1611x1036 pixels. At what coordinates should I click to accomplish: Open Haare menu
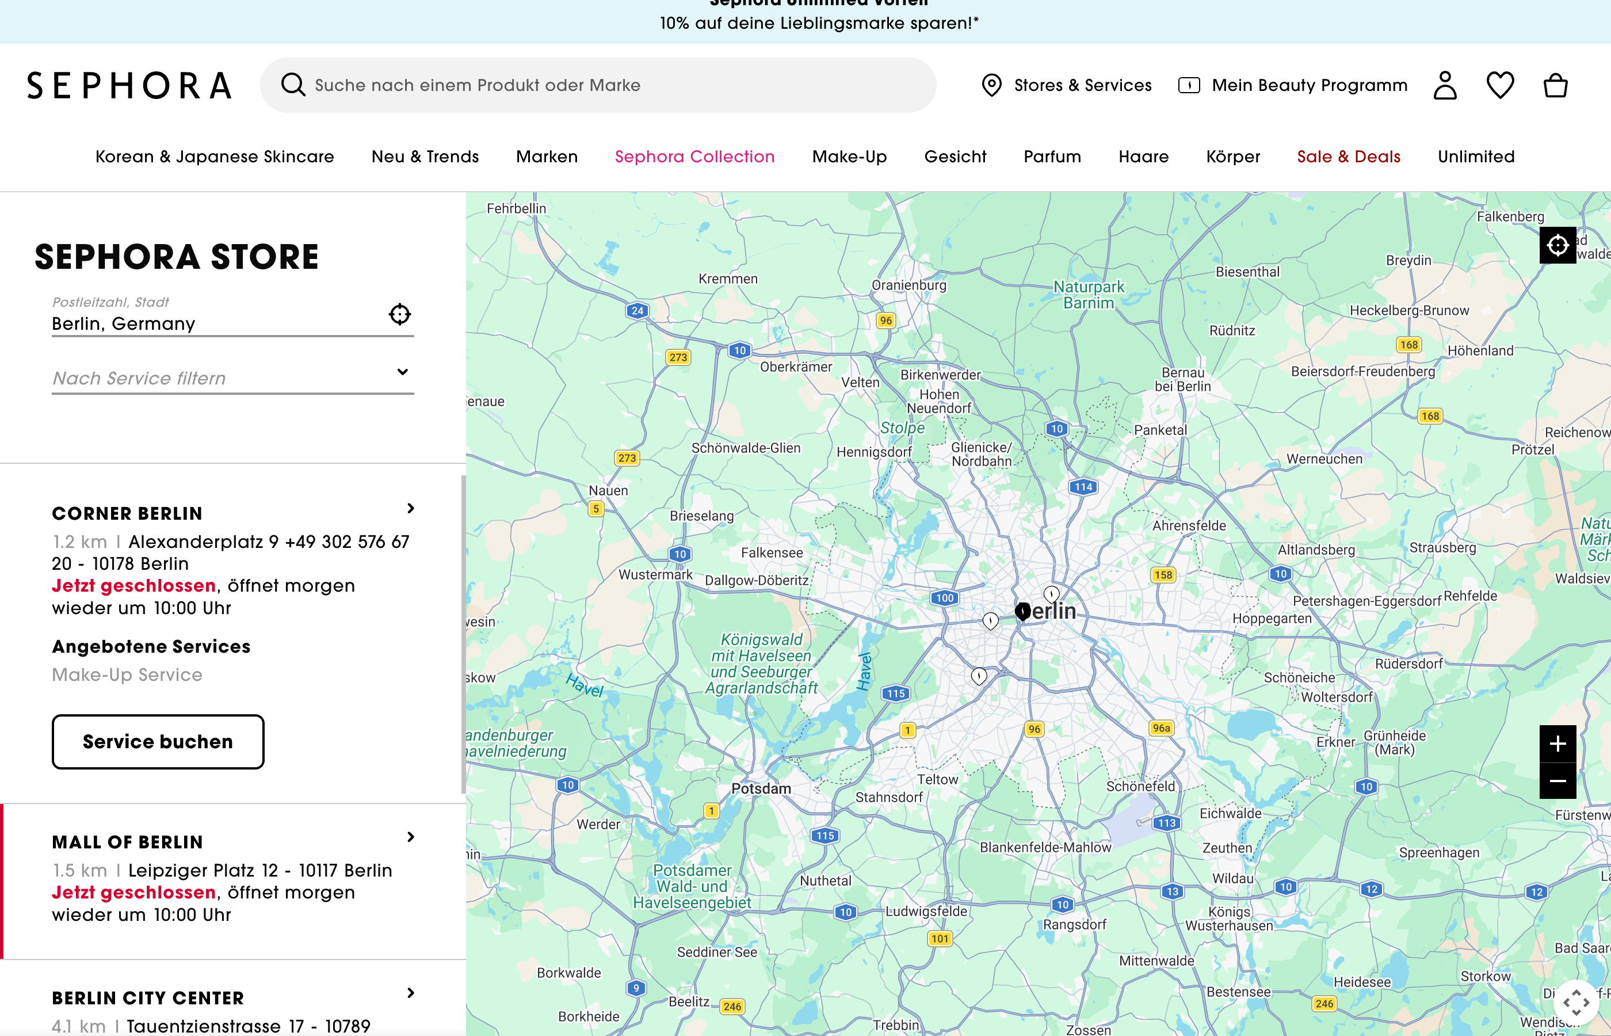point(1144,157)
